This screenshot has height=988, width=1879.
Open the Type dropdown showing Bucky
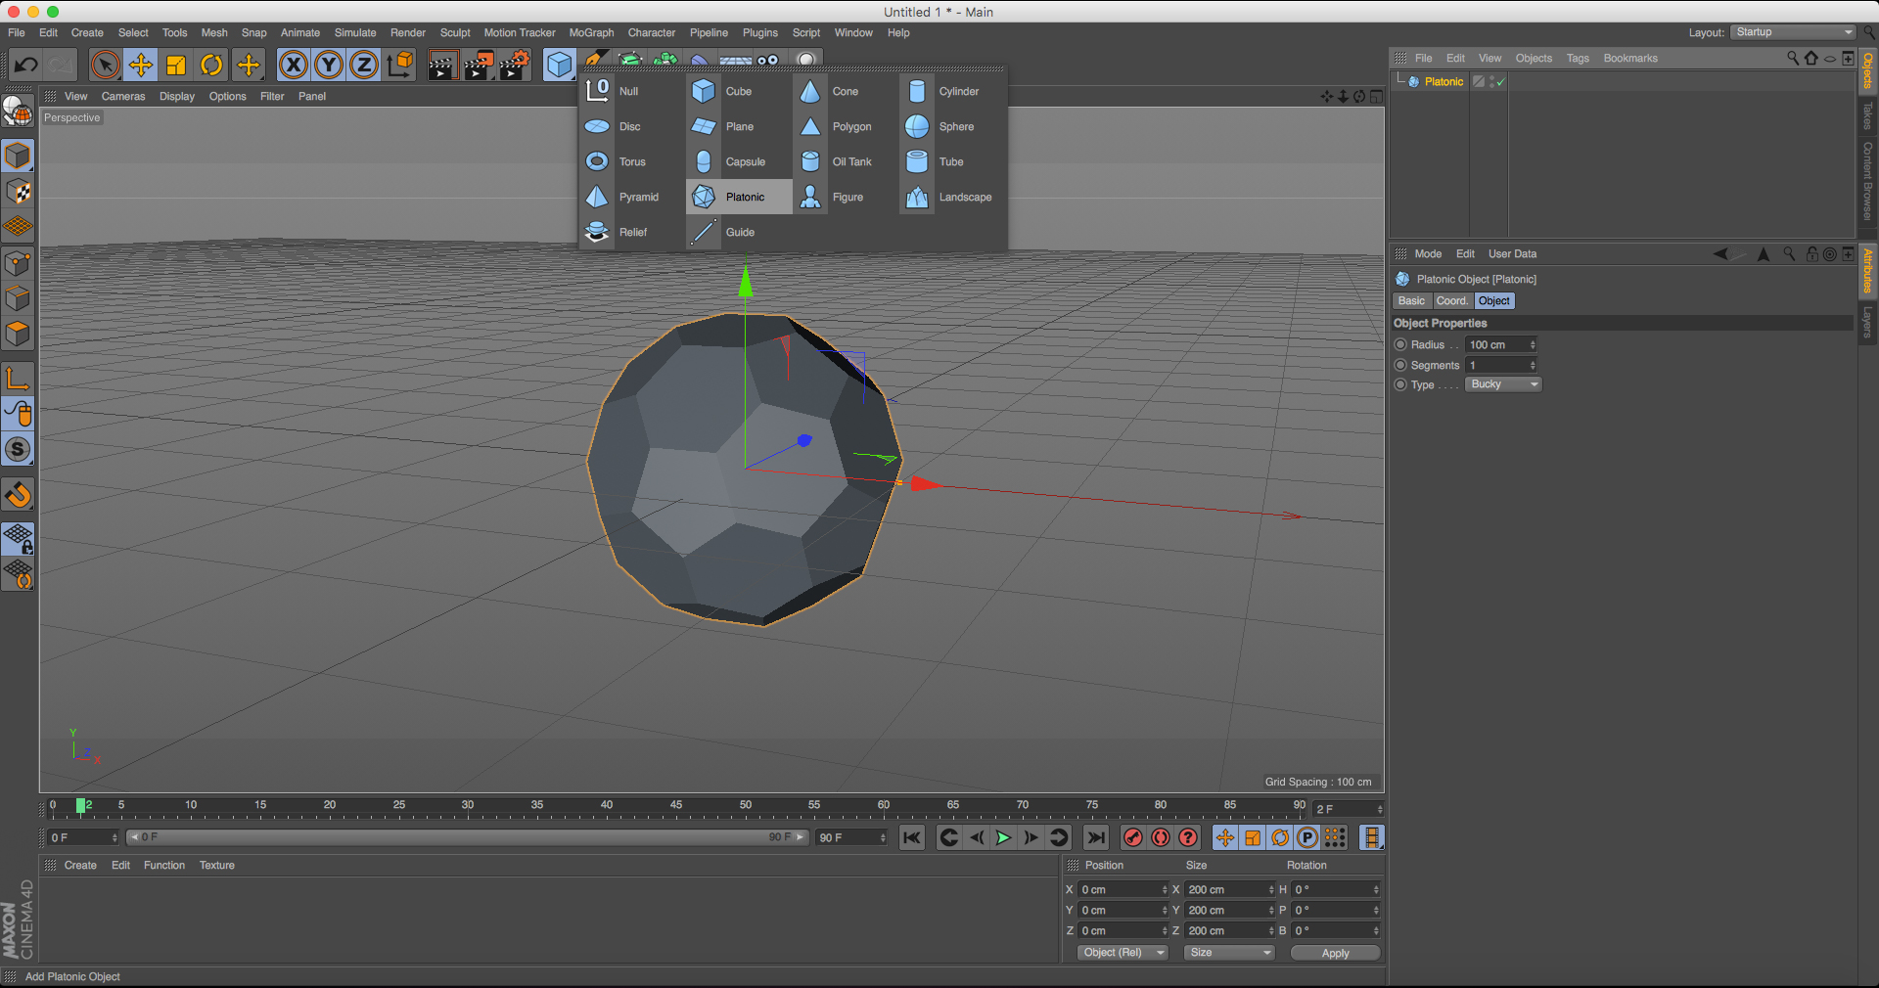1502,383
